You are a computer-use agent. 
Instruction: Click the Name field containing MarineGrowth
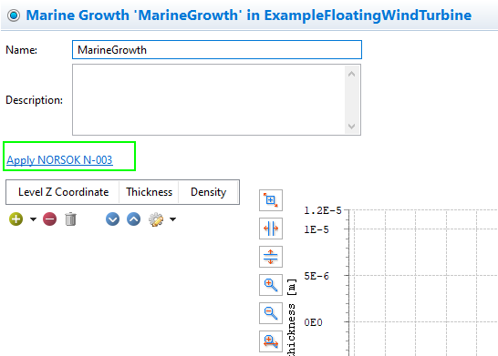217,50
